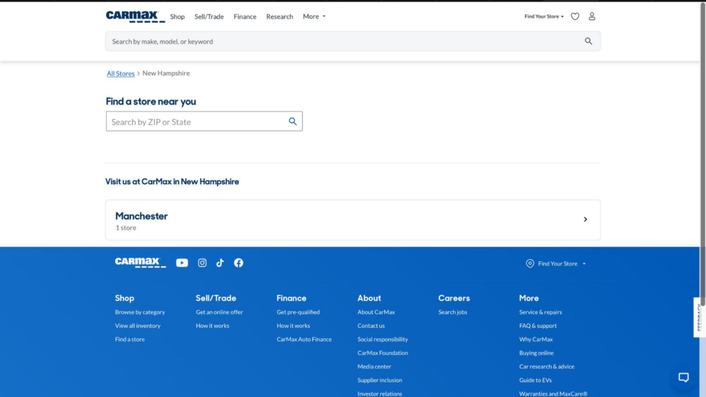This screenshot has height=397, width=706.
Task: Click the footer location pin icon
Action: (530, 264)
